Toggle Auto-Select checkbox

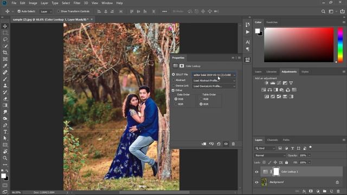pos(19,11)
